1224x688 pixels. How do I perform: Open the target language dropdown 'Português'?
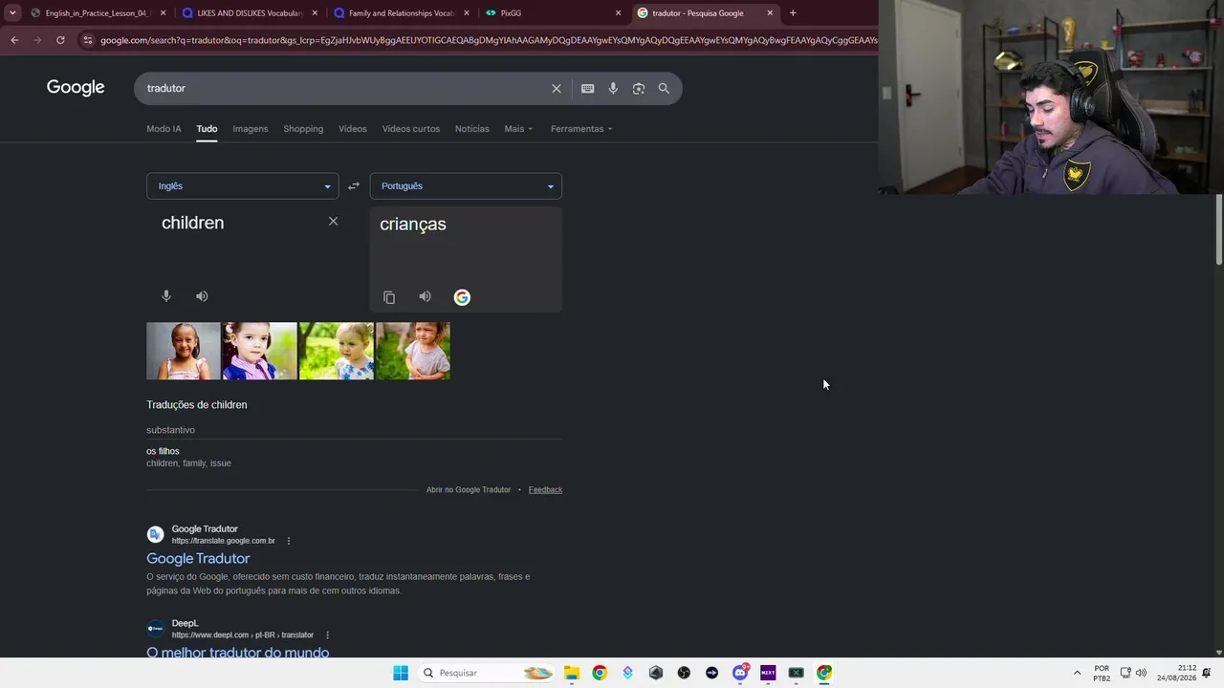pyautogui.click(x=466, y=186)
